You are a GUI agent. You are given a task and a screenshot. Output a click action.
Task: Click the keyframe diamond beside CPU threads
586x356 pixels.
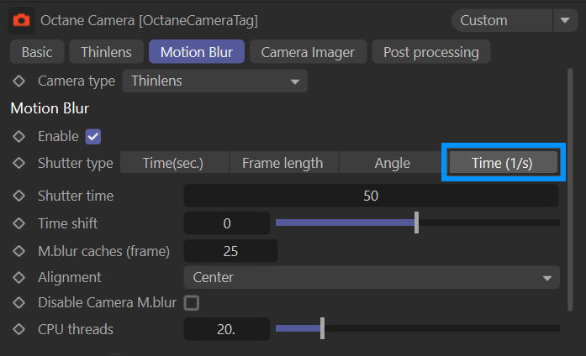pyautogui.click(x=19, y=329)
